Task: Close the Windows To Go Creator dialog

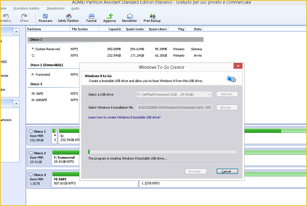Action: point(238,66)
